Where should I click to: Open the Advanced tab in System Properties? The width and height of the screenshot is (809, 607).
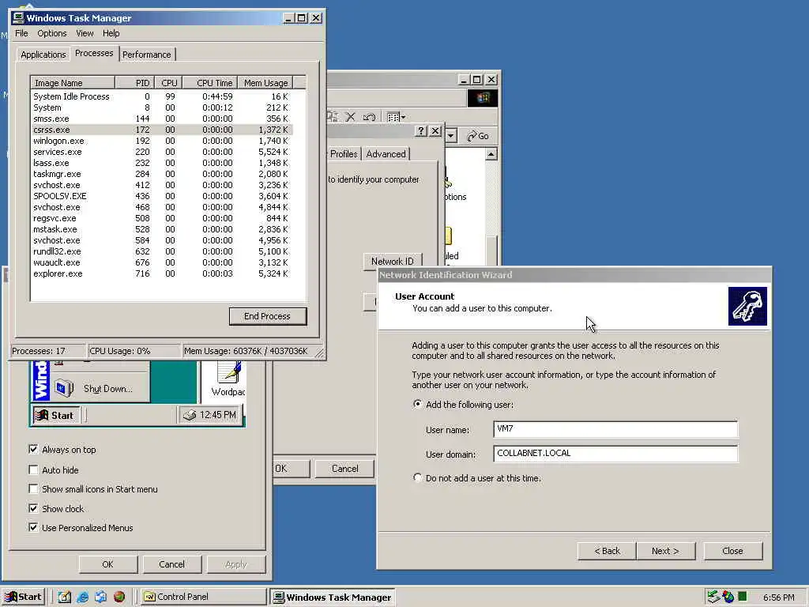386,154
